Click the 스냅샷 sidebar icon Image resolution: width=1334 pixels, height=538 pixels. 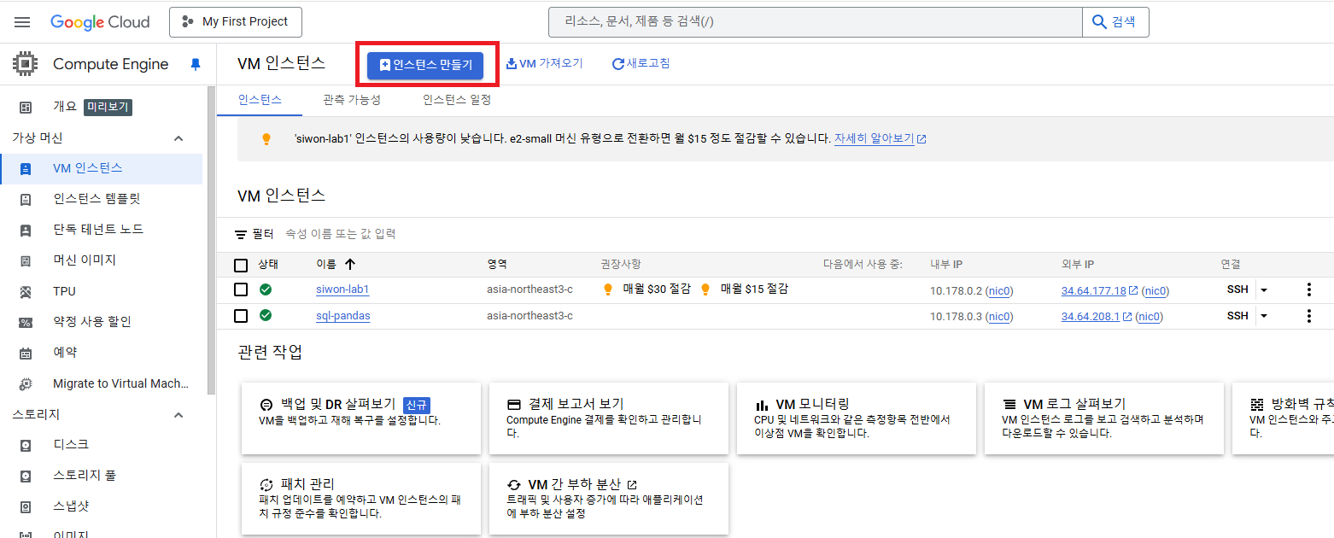tap(26, 506)
